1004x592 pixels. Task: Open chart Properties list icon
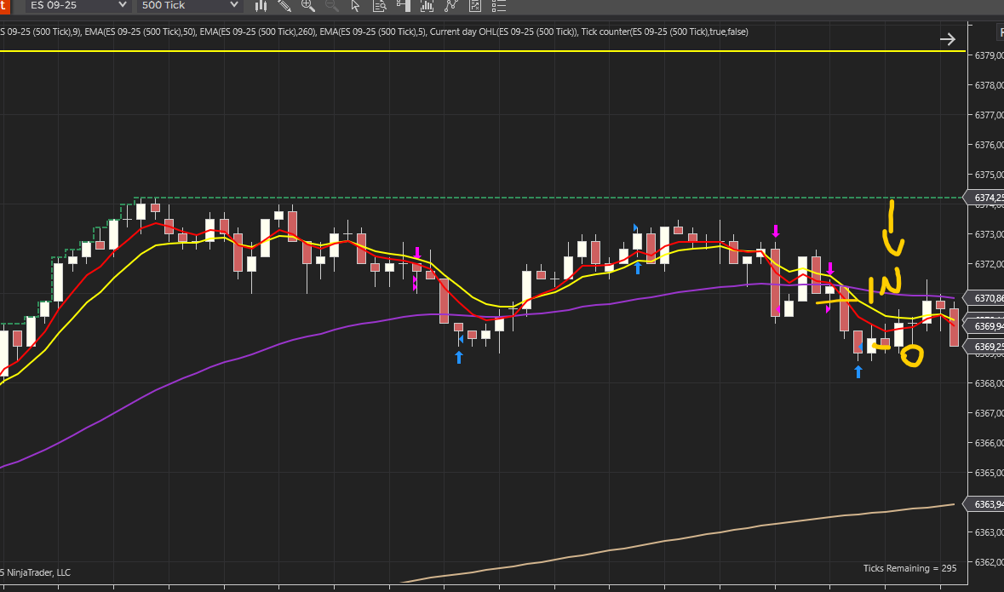[499, 6]
